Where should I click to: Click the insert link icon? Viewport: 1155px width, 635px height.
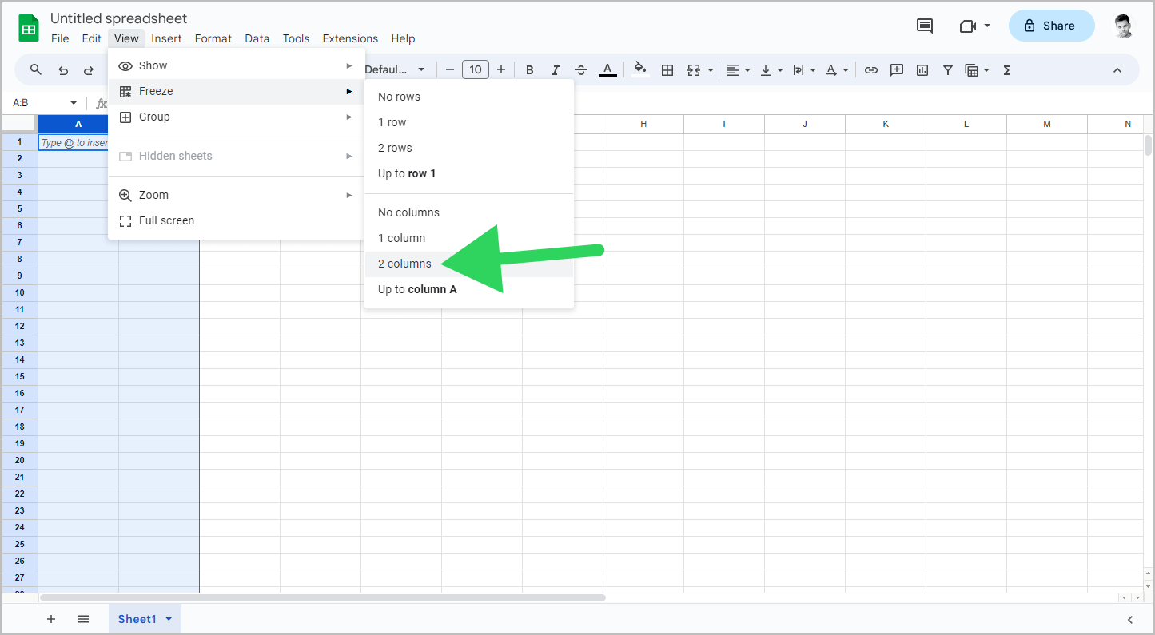[x=871, y=70]
